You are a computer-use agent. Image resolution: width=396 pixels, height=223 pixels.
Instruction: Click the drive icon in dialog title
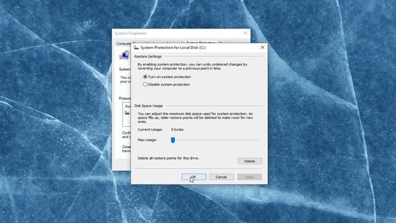(x=136, y=47)
